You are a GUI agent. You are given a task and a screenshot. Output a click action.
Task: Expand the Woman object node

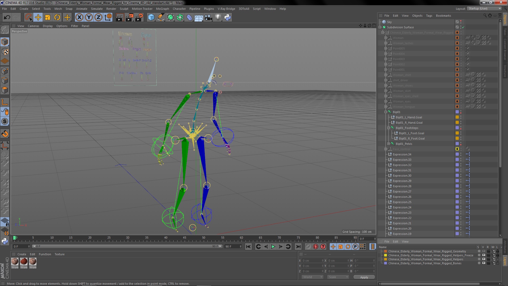pyautogui.click(x=385, y=38)
